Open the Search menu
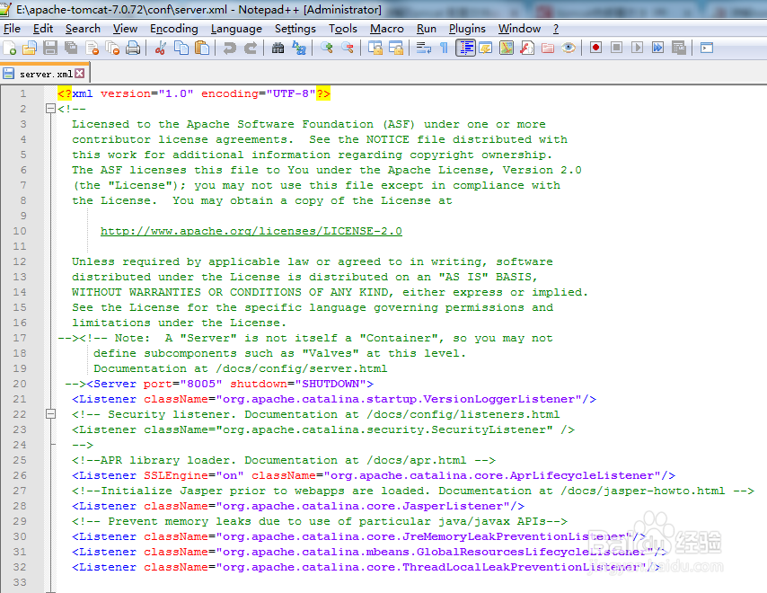The image size is (767, 593). [83, 29]
